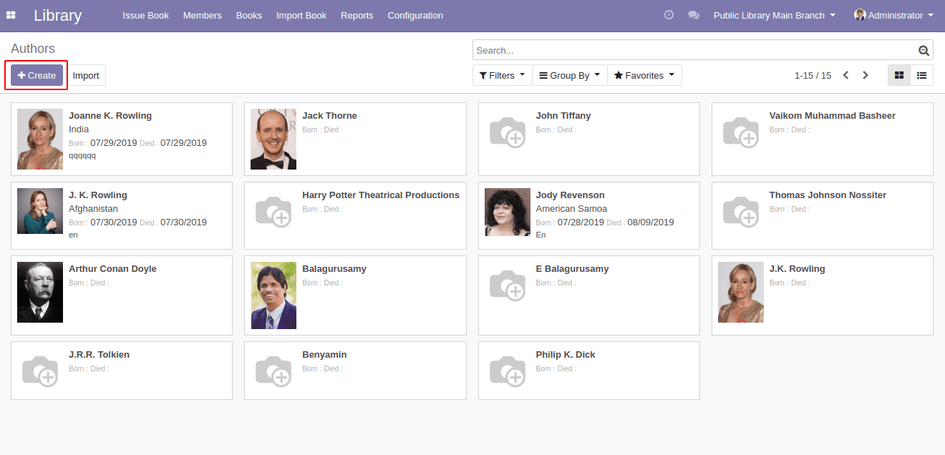Open the Joanne K. Rowling author name

coord(110,116)
